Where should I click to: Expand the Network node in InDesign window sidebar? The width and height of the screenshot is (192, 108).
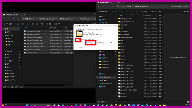pos(98,87)
